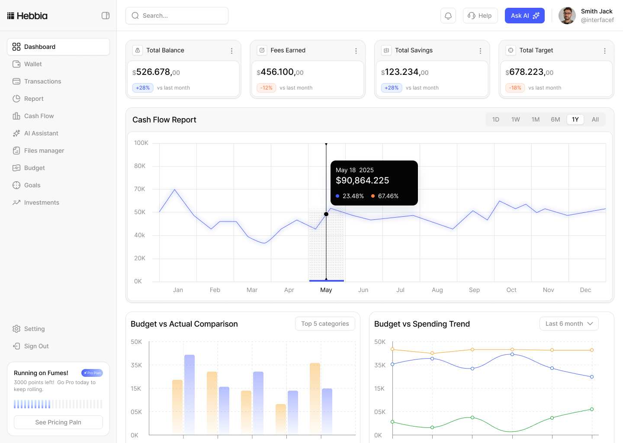Select the 1W time range
The height and width of the screenshot is (443, 623).
coord(516,119)
